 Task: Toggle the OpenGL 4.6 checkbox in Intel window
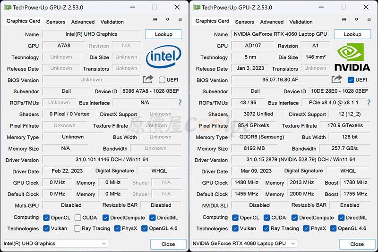144,228
